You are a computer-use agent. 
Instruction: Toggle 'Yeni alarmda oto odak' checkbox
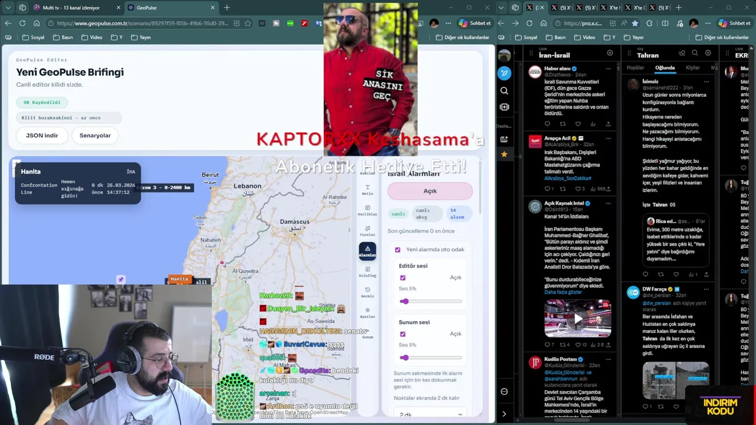pyautogui.click(x=397, y=250)
